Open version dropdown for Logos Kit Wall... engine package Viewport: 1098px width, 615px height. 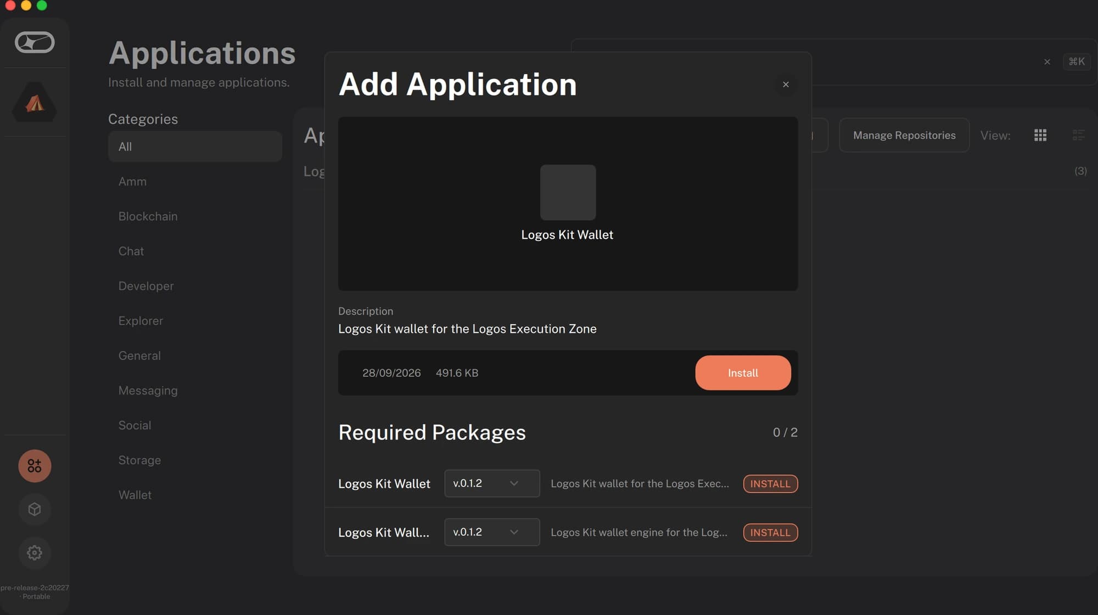tap(492, 532)
